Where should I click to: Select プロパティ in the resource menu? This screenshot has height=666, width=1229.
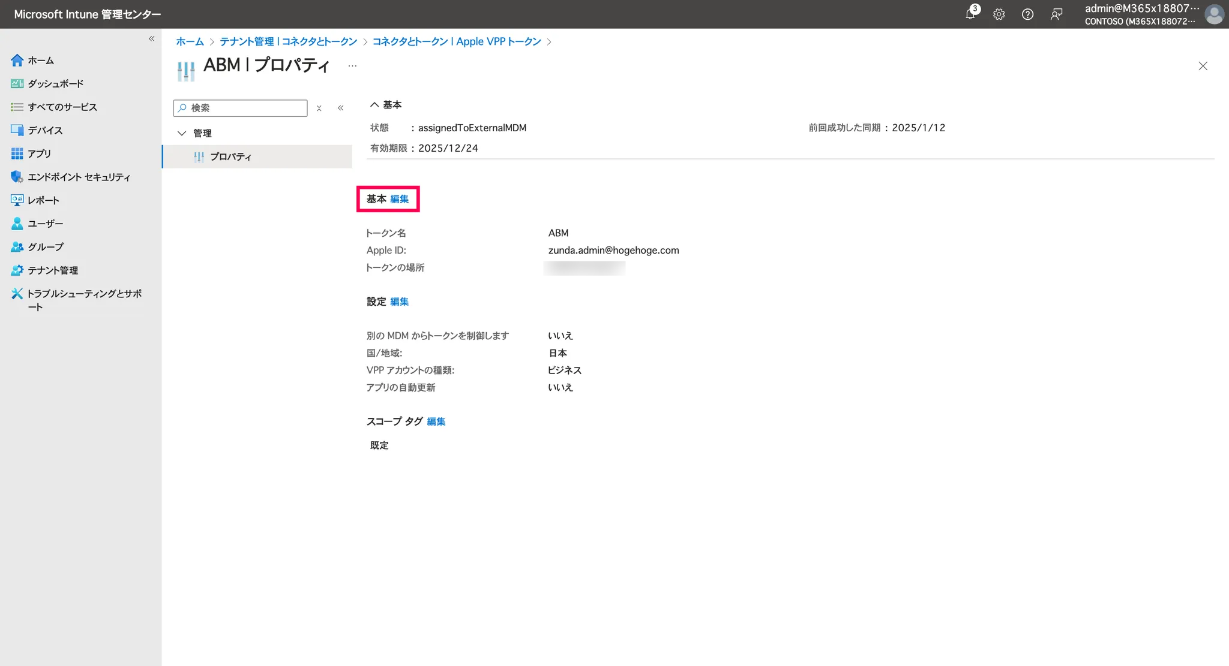click(x=257, y=157)
